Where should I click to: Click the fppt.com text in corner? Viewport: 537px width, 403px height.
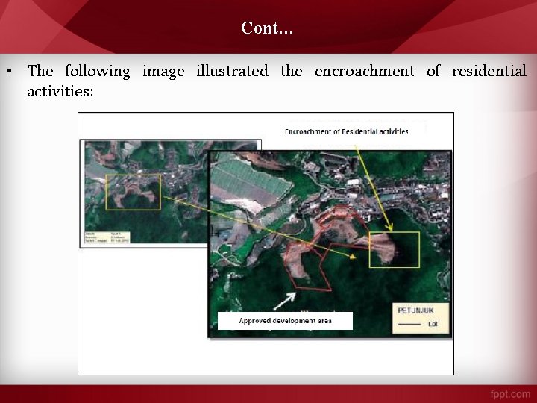pos(510,394)
